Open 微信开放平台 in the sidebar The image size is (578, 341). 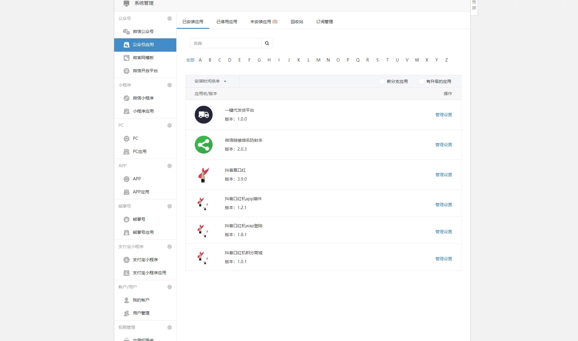pos(145,71)
